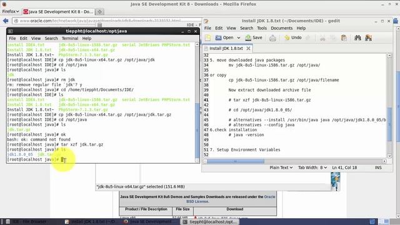Click the File Size column header
The image size is (400, 225).
pyautogui.click(x=182, y=209)
